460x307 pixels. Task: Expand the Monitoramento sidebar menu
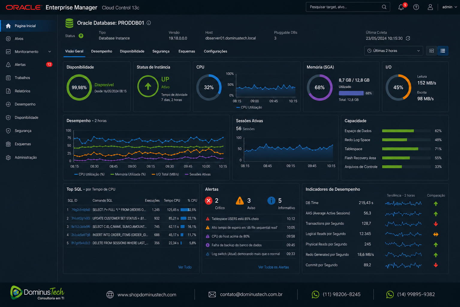click(50, 52)
